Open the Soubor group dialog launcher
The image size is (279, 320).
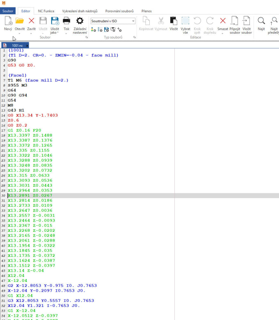coord(87,37)
